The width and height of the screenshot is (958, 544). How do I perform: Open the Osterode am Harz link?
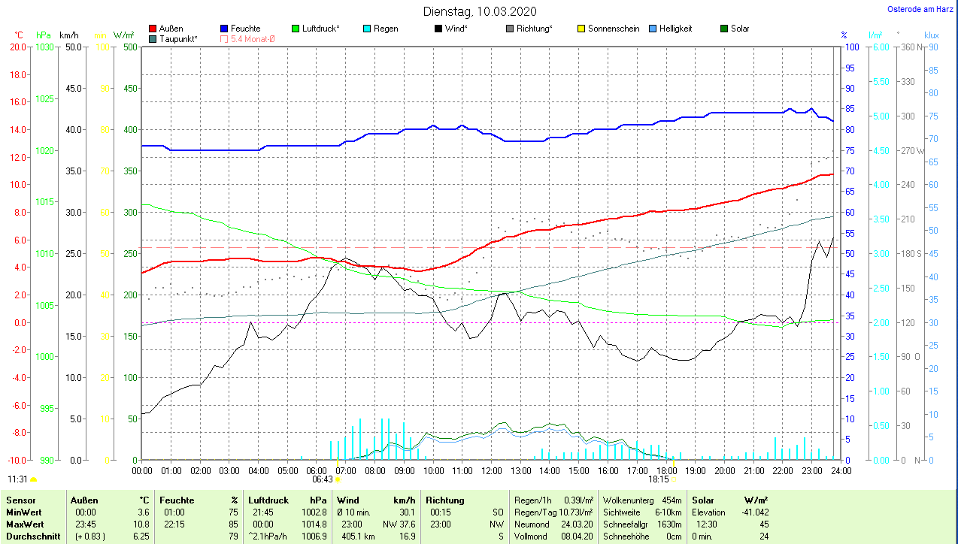click(921, 9)
